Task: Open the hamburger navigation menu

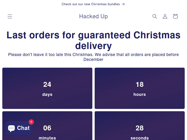Action: [10, 16]
